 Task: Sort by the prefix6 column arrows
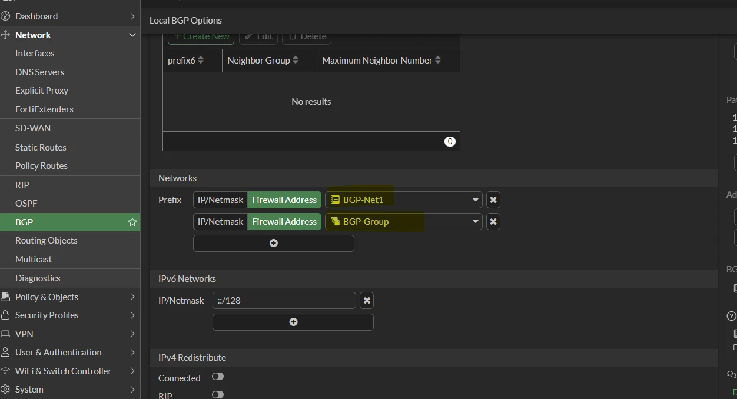(x=201, y=60)
